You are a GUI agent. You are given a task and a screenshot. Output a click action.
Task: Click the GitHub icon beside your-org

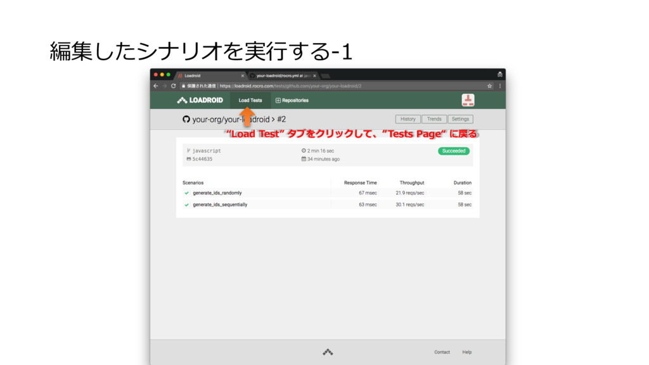coord(186,119)
